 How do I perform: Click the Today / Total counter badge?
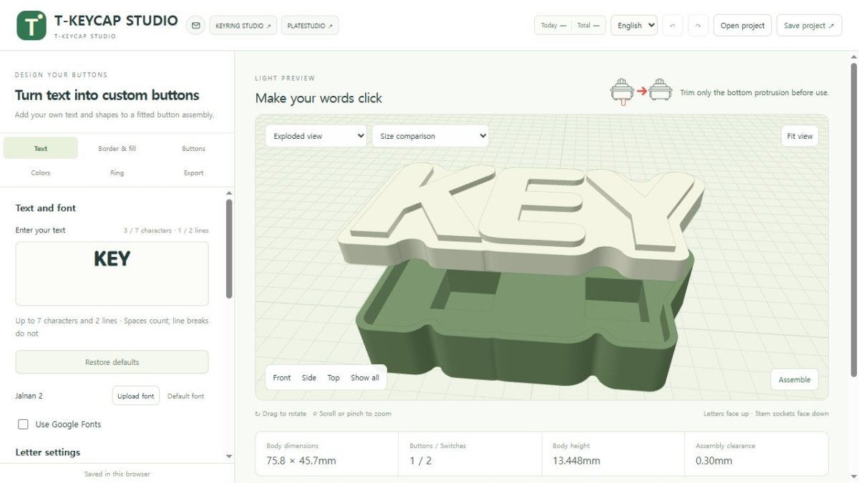(570, 26)
